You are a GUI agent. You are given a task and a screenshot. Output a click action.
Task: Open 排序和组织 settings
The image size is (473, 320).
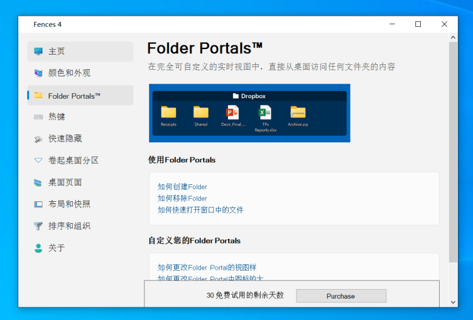click(80, 226)
